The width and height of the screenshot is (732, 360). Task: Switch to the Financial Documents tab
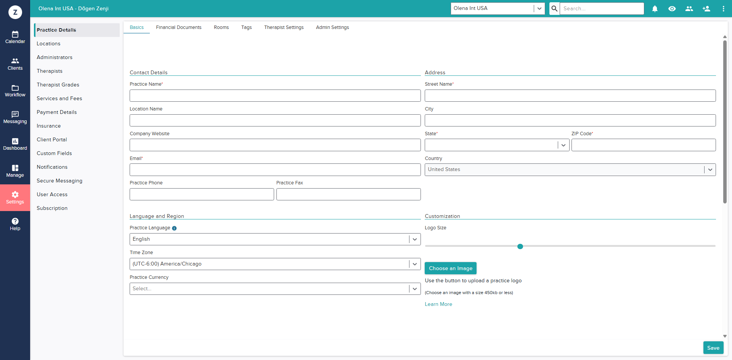pyautogui.click(x=178, y=27)
